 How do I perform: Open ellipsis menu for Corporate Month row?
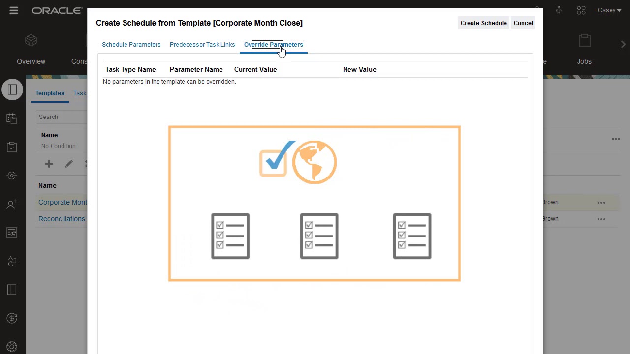(601, 202)
